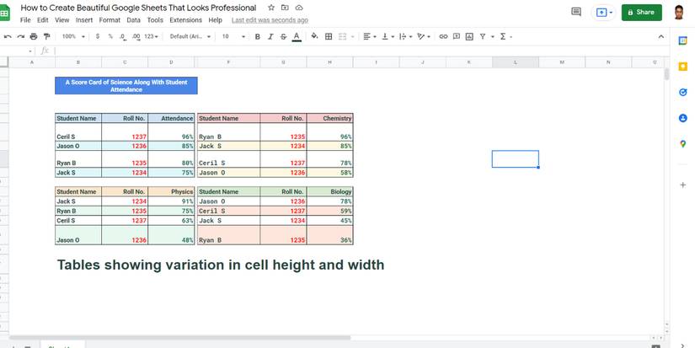The height and width of the screenshot is (348, 695).
Task: Open the 123 more formats dropdown
Action: tap(151, 36)
